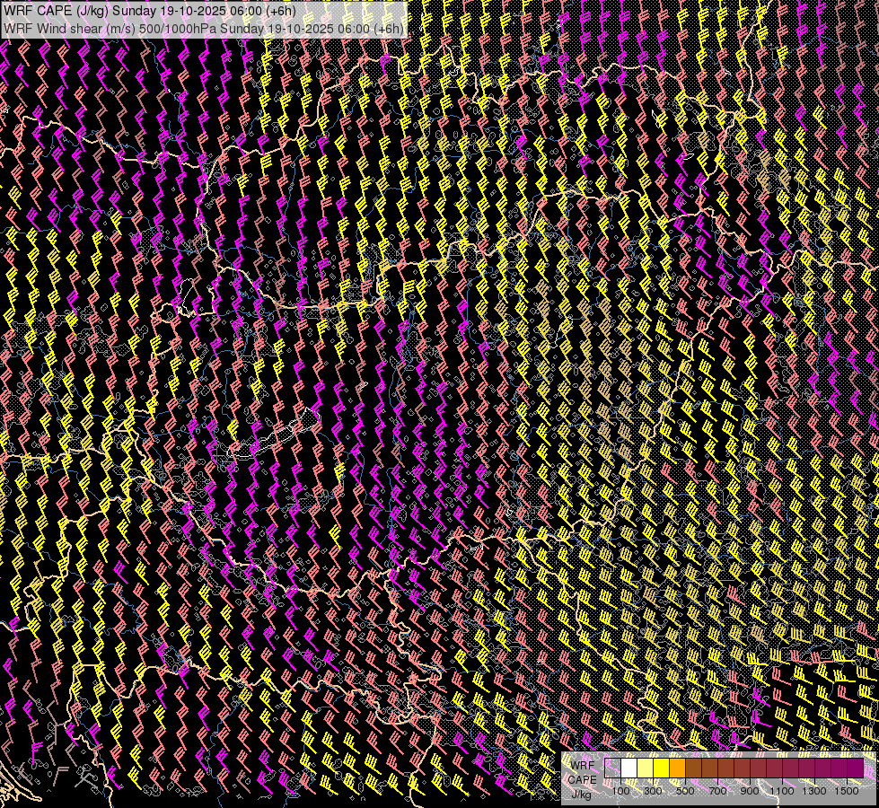Select the 500 tick label in the legend
The width and height of the screenshot is (879, 808).
click(x=685, y=791)
